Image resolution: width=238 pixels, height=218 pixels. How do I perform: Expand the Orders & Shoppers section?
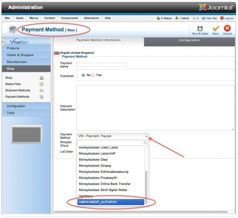26,55
